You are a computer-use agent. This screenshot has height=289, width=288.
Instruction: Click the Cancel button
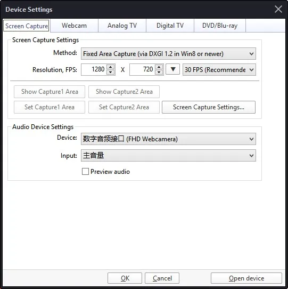coord(162,278)
